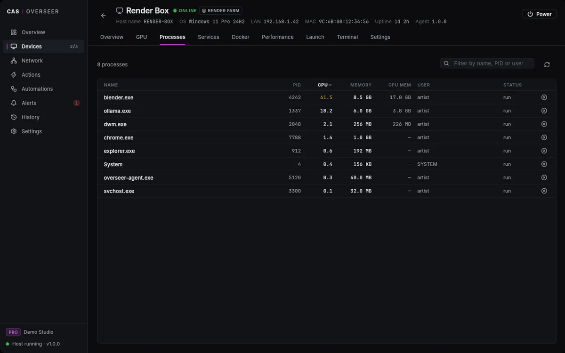This screenshot has width=565, height=353.
Task: Click the PRO badge in the sidebar
Action: pos(13,332)
